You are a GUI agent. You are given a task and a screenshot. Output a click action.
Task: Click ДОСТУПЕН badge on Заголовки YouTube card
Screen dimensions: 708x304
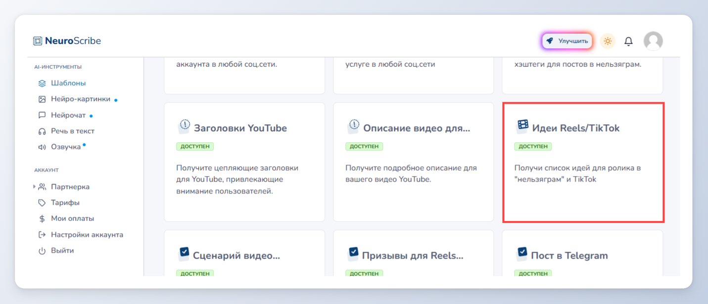(x=195, y=147)
